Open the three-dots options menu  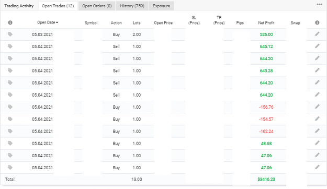pyautogui.click(x=319, y=4)
